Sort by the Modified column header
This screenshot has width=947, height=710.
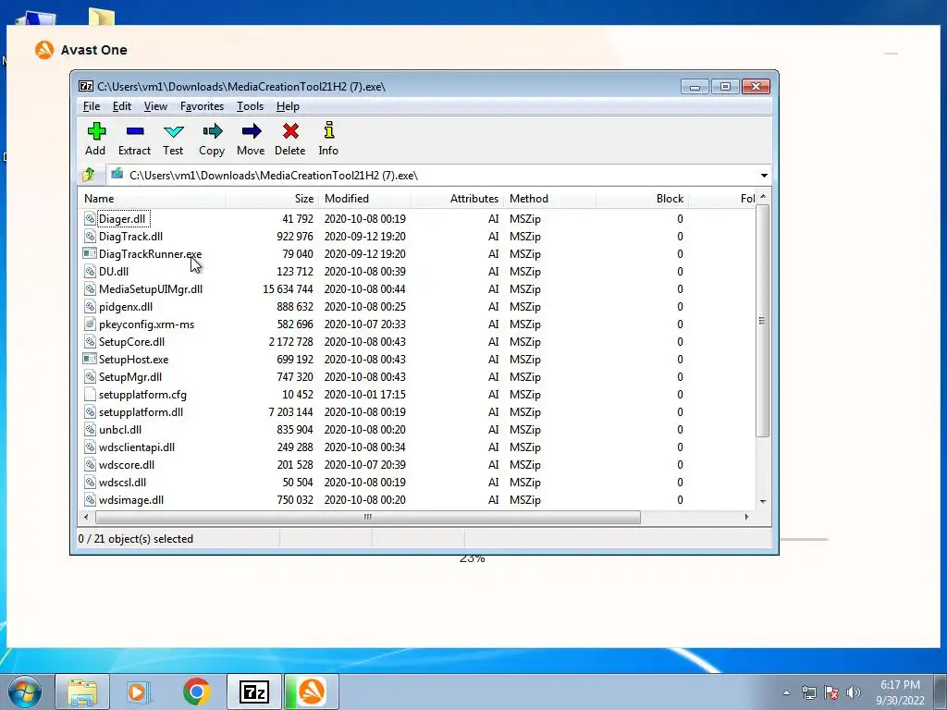[x=364, y=199]
